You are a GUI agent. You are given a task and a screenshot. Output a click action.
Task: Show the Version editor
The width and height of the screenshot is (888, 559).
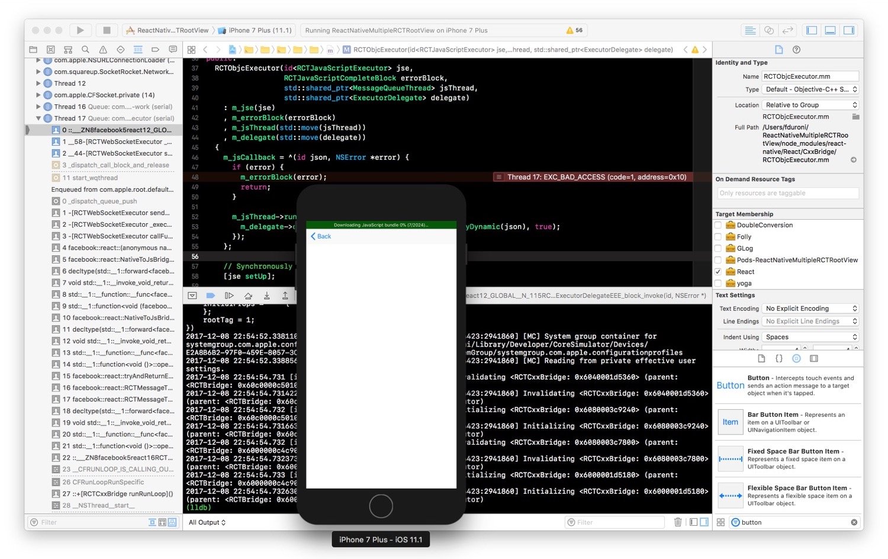787,30
